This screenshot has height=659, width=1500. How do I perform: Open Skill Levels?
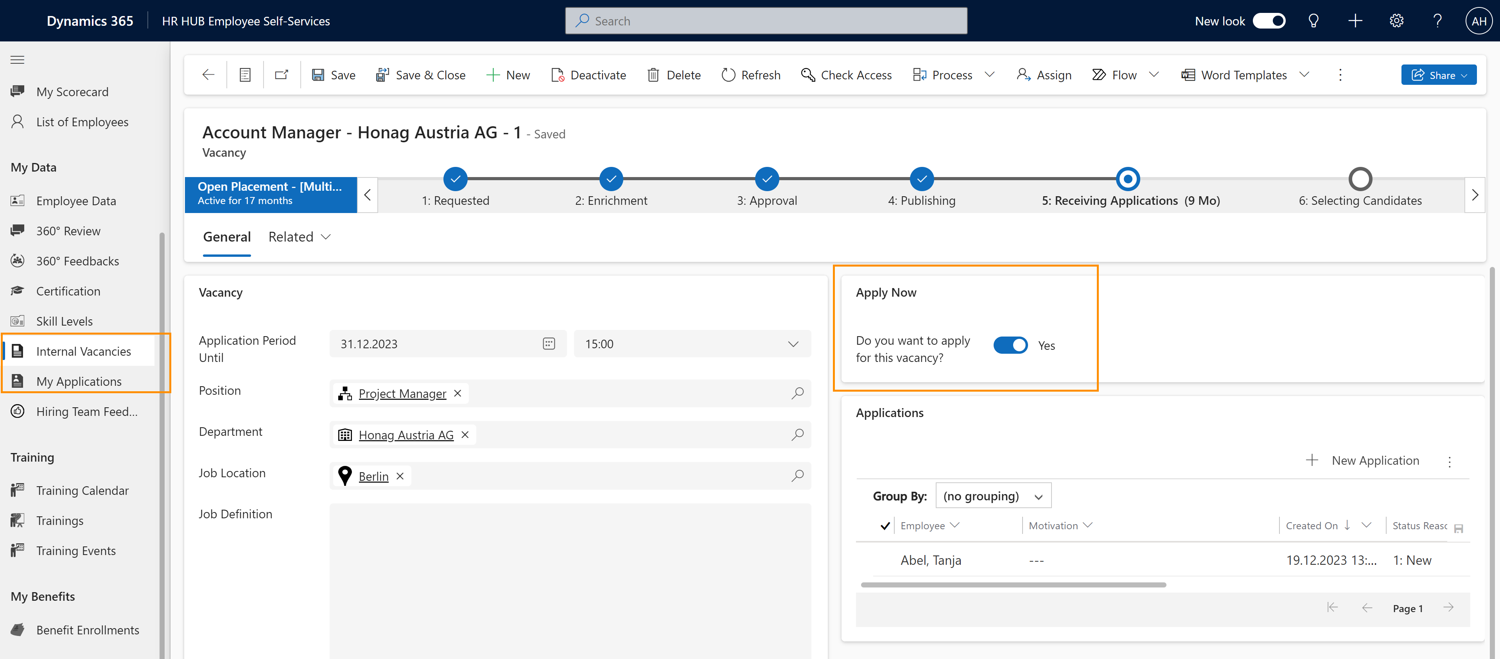pyautogui.click(x=64, y=321)
